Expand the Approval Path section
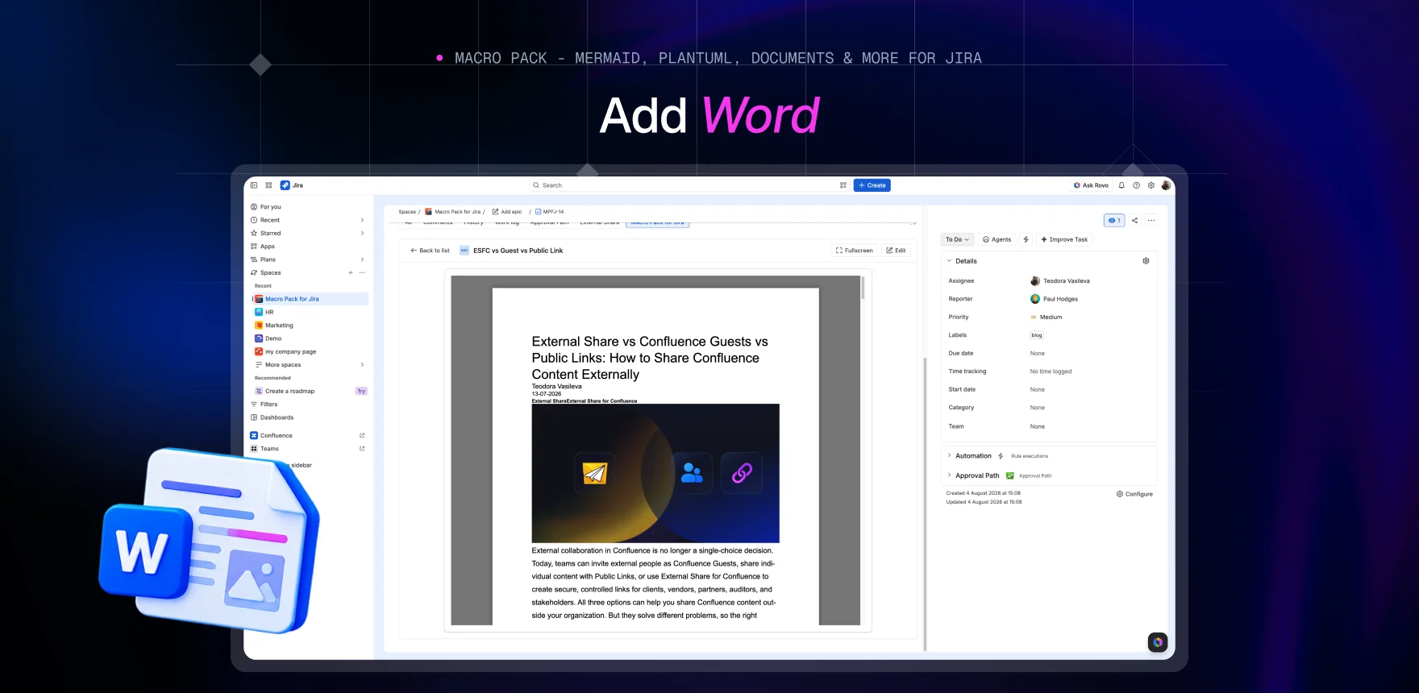Viewport: 1419px width, 693px height. [x=949, y=475]
